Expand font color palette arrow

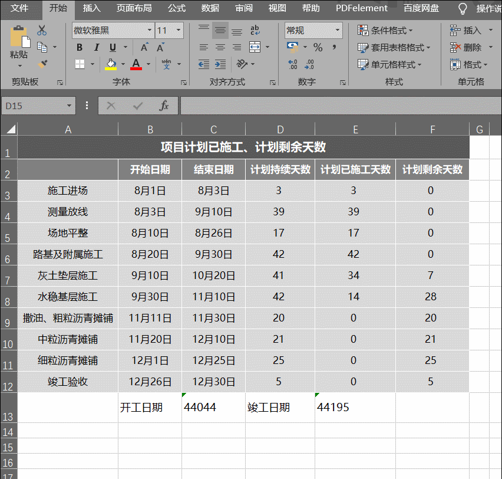(148, 64)
